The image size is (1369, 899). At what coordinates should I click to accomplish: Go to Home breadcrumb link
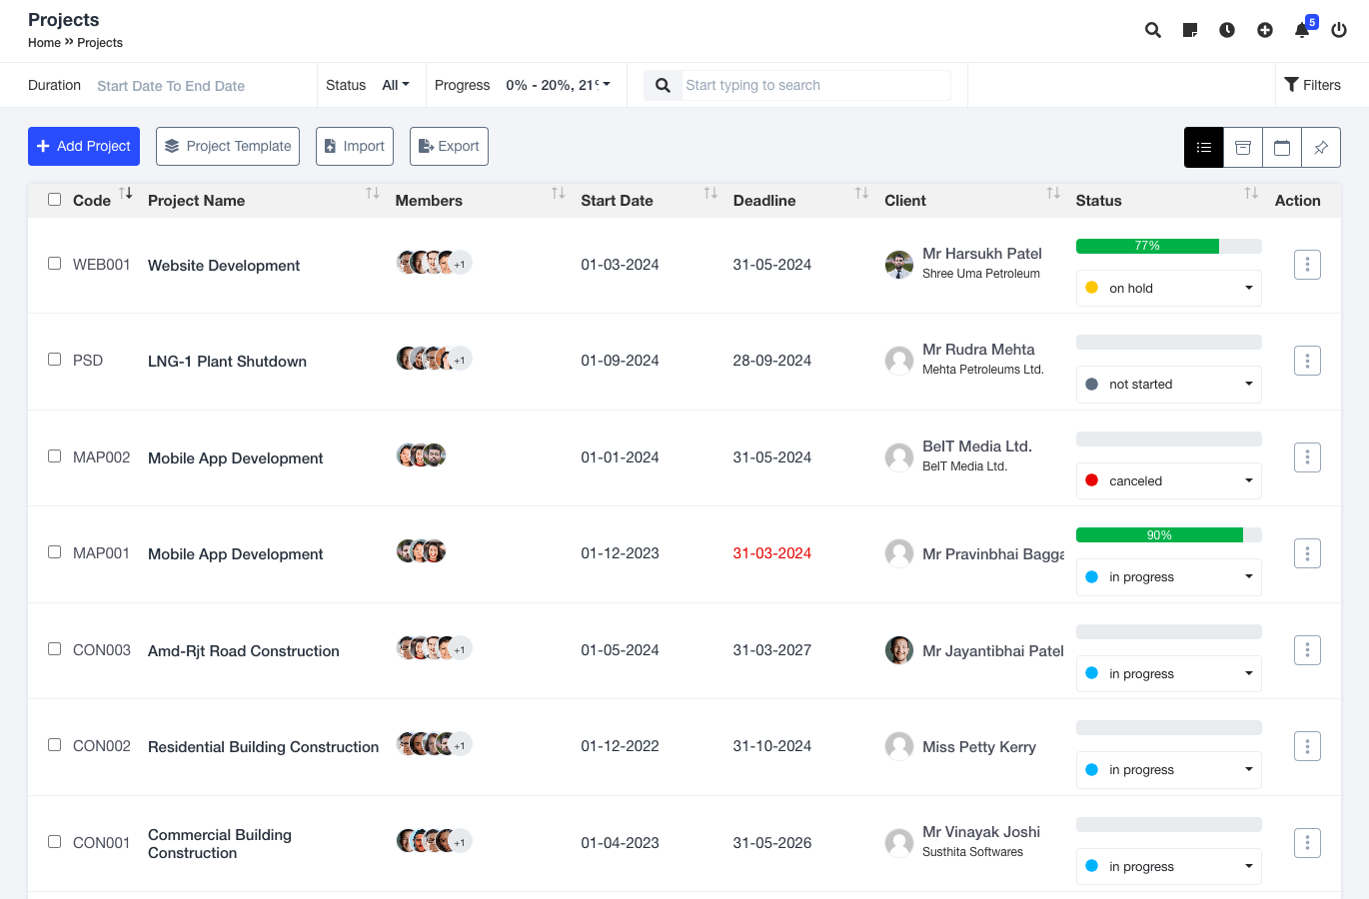[x=44, y=43]
